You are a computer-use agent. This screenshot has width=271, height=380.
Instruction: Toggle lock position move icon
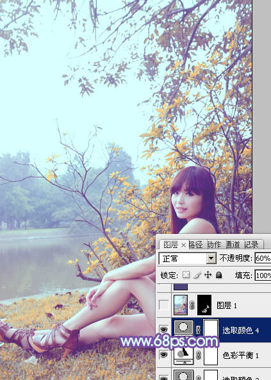[x=208, y=275]
